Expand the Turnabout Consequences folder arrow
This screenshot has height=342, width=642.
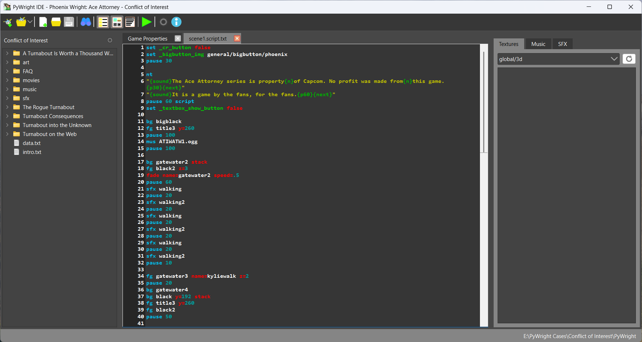click(x=7, y=116)
